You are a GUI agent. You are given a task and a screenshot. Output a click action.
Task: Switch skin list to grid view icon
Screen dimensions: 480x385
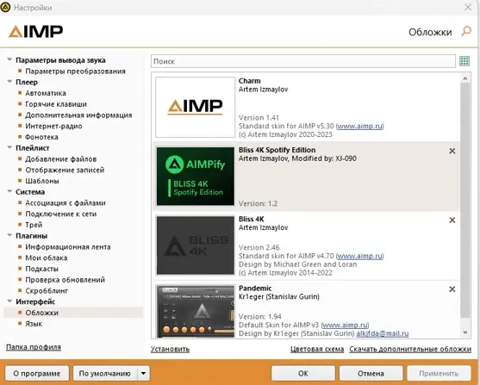tap(464, 61)
